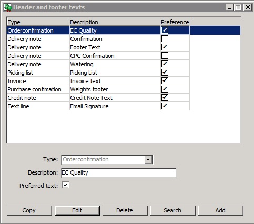This screenshot has height=224, width=254.
Task: Click the Copy button
Action: [x=29, y=210]
